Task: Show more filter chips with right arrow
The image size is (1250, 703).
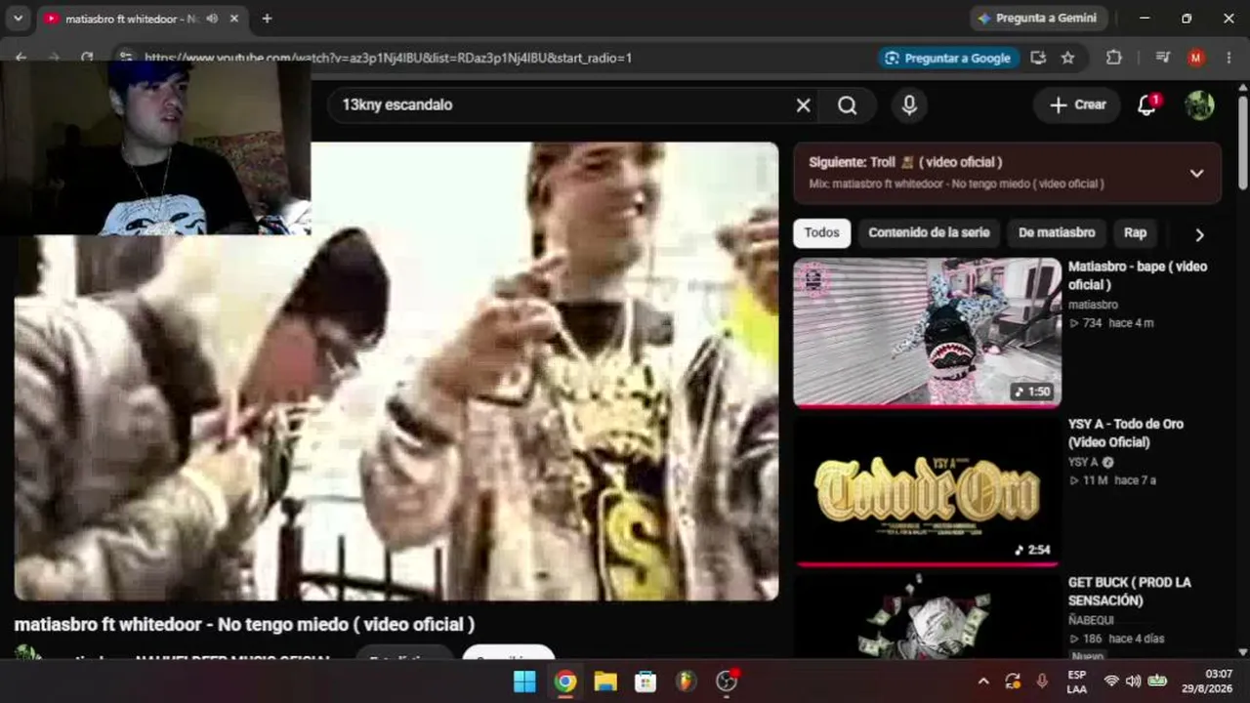Action: 1199,234
